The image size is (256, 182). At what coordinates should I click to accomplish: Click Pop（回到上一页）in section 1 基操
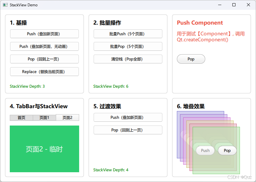[x=44, y=59]
